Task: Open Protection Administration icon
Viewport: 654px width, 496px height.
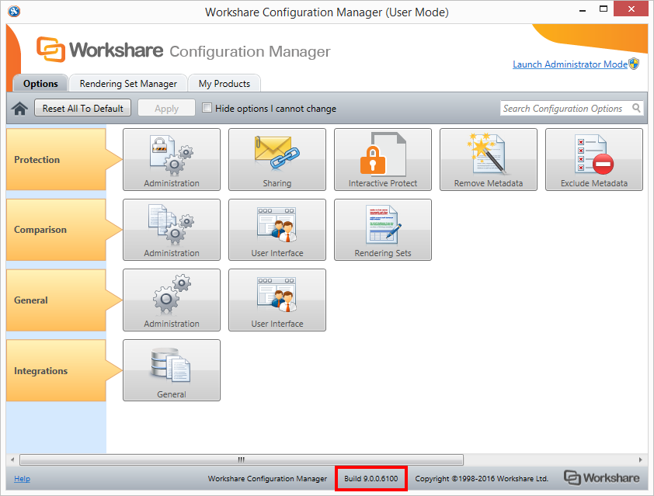Action: [x=172, y=159]
